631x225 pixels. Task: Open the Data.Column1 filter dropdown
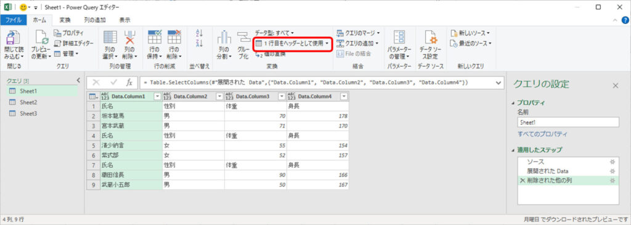[157, 96]
